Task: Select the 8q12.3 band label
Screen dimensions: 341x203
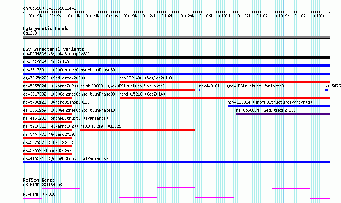Action: (30, 33)
